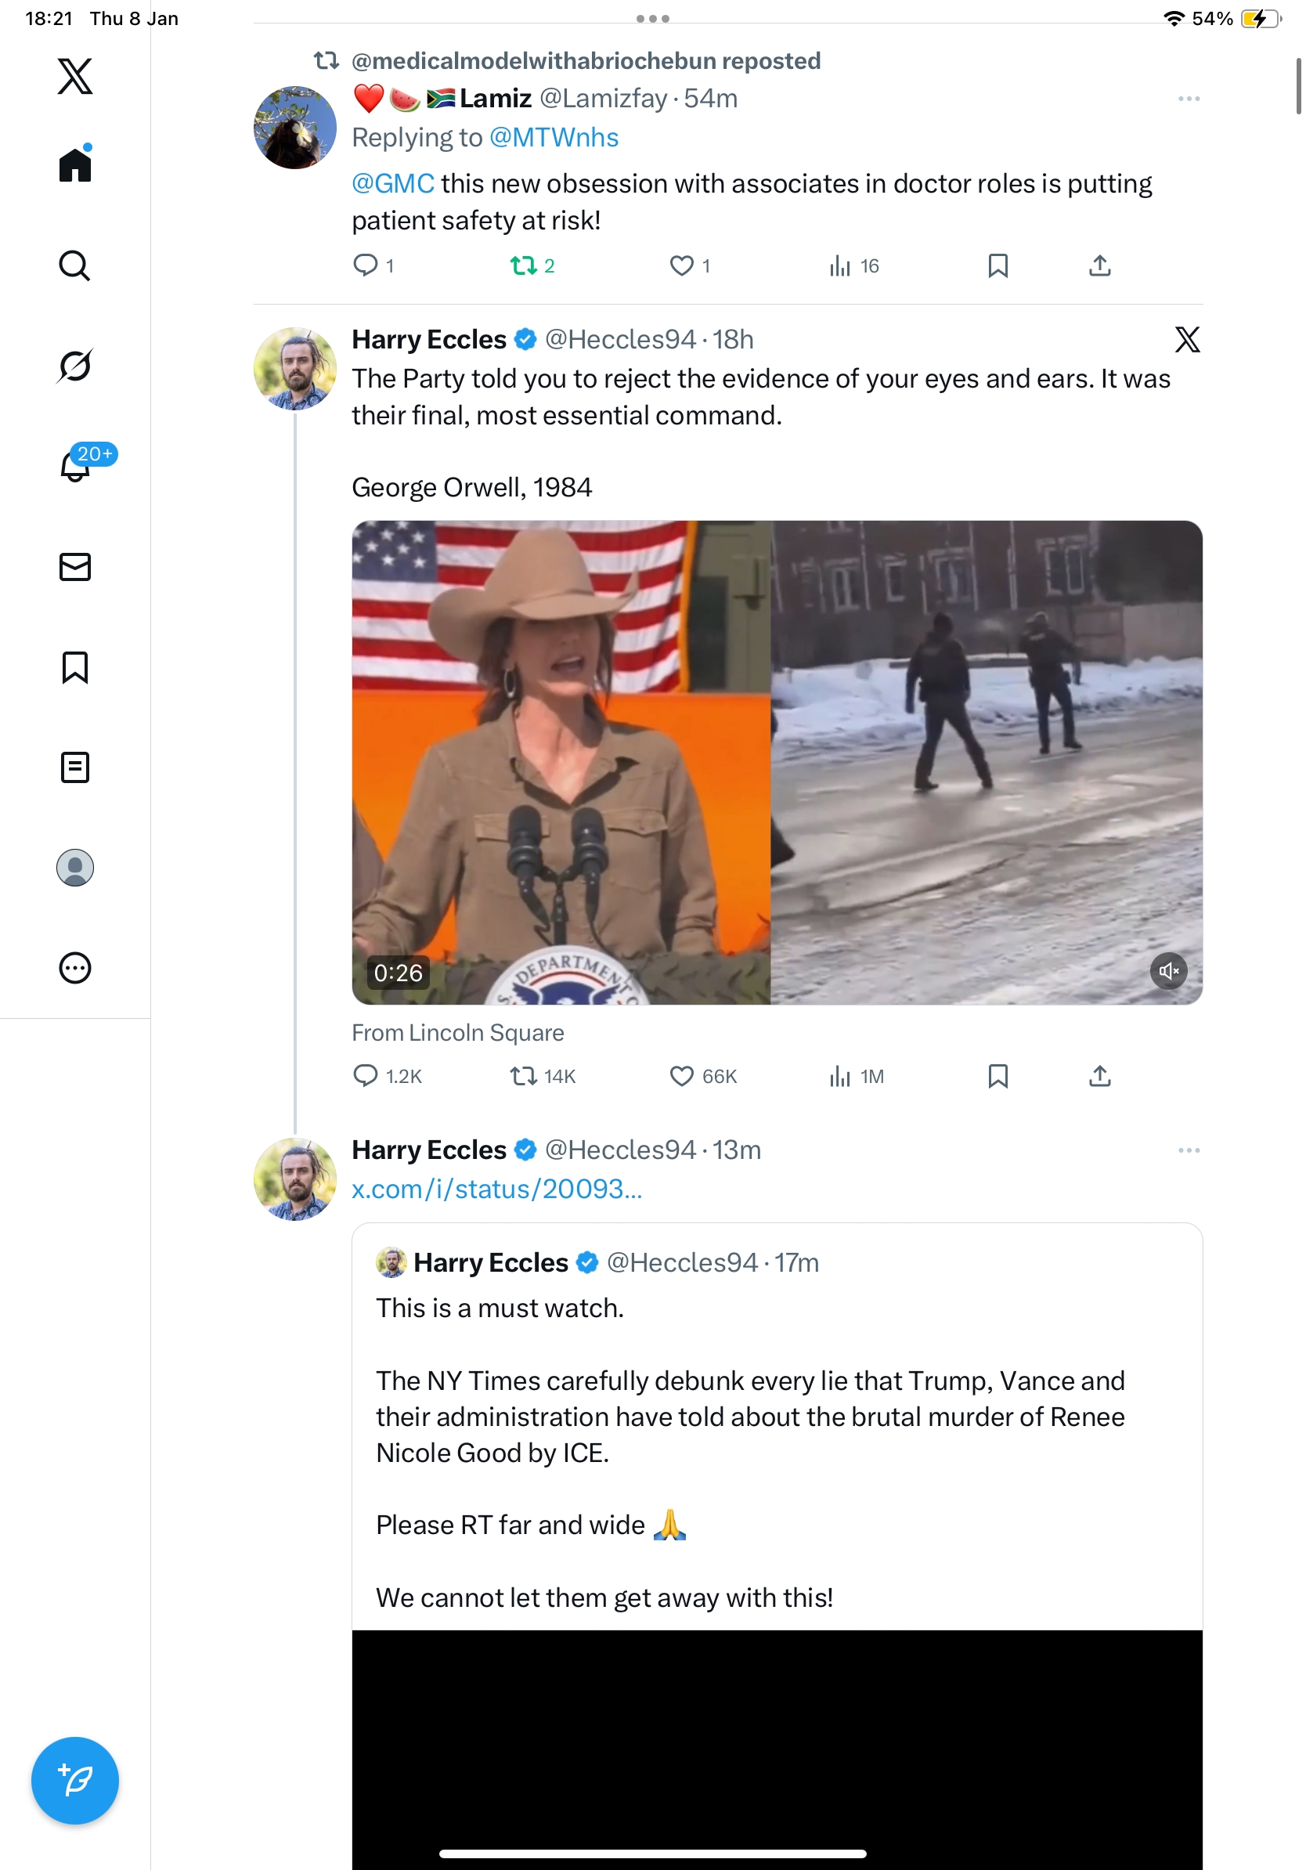1306x1870 pixels.
Task: Unmute the video with the speaker icon
Action: pos(1168,971)
